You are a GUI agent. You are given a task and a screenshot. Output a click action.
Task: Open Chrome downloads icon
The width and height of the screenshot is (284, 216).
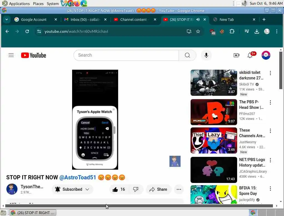click(x=257, y=31)
